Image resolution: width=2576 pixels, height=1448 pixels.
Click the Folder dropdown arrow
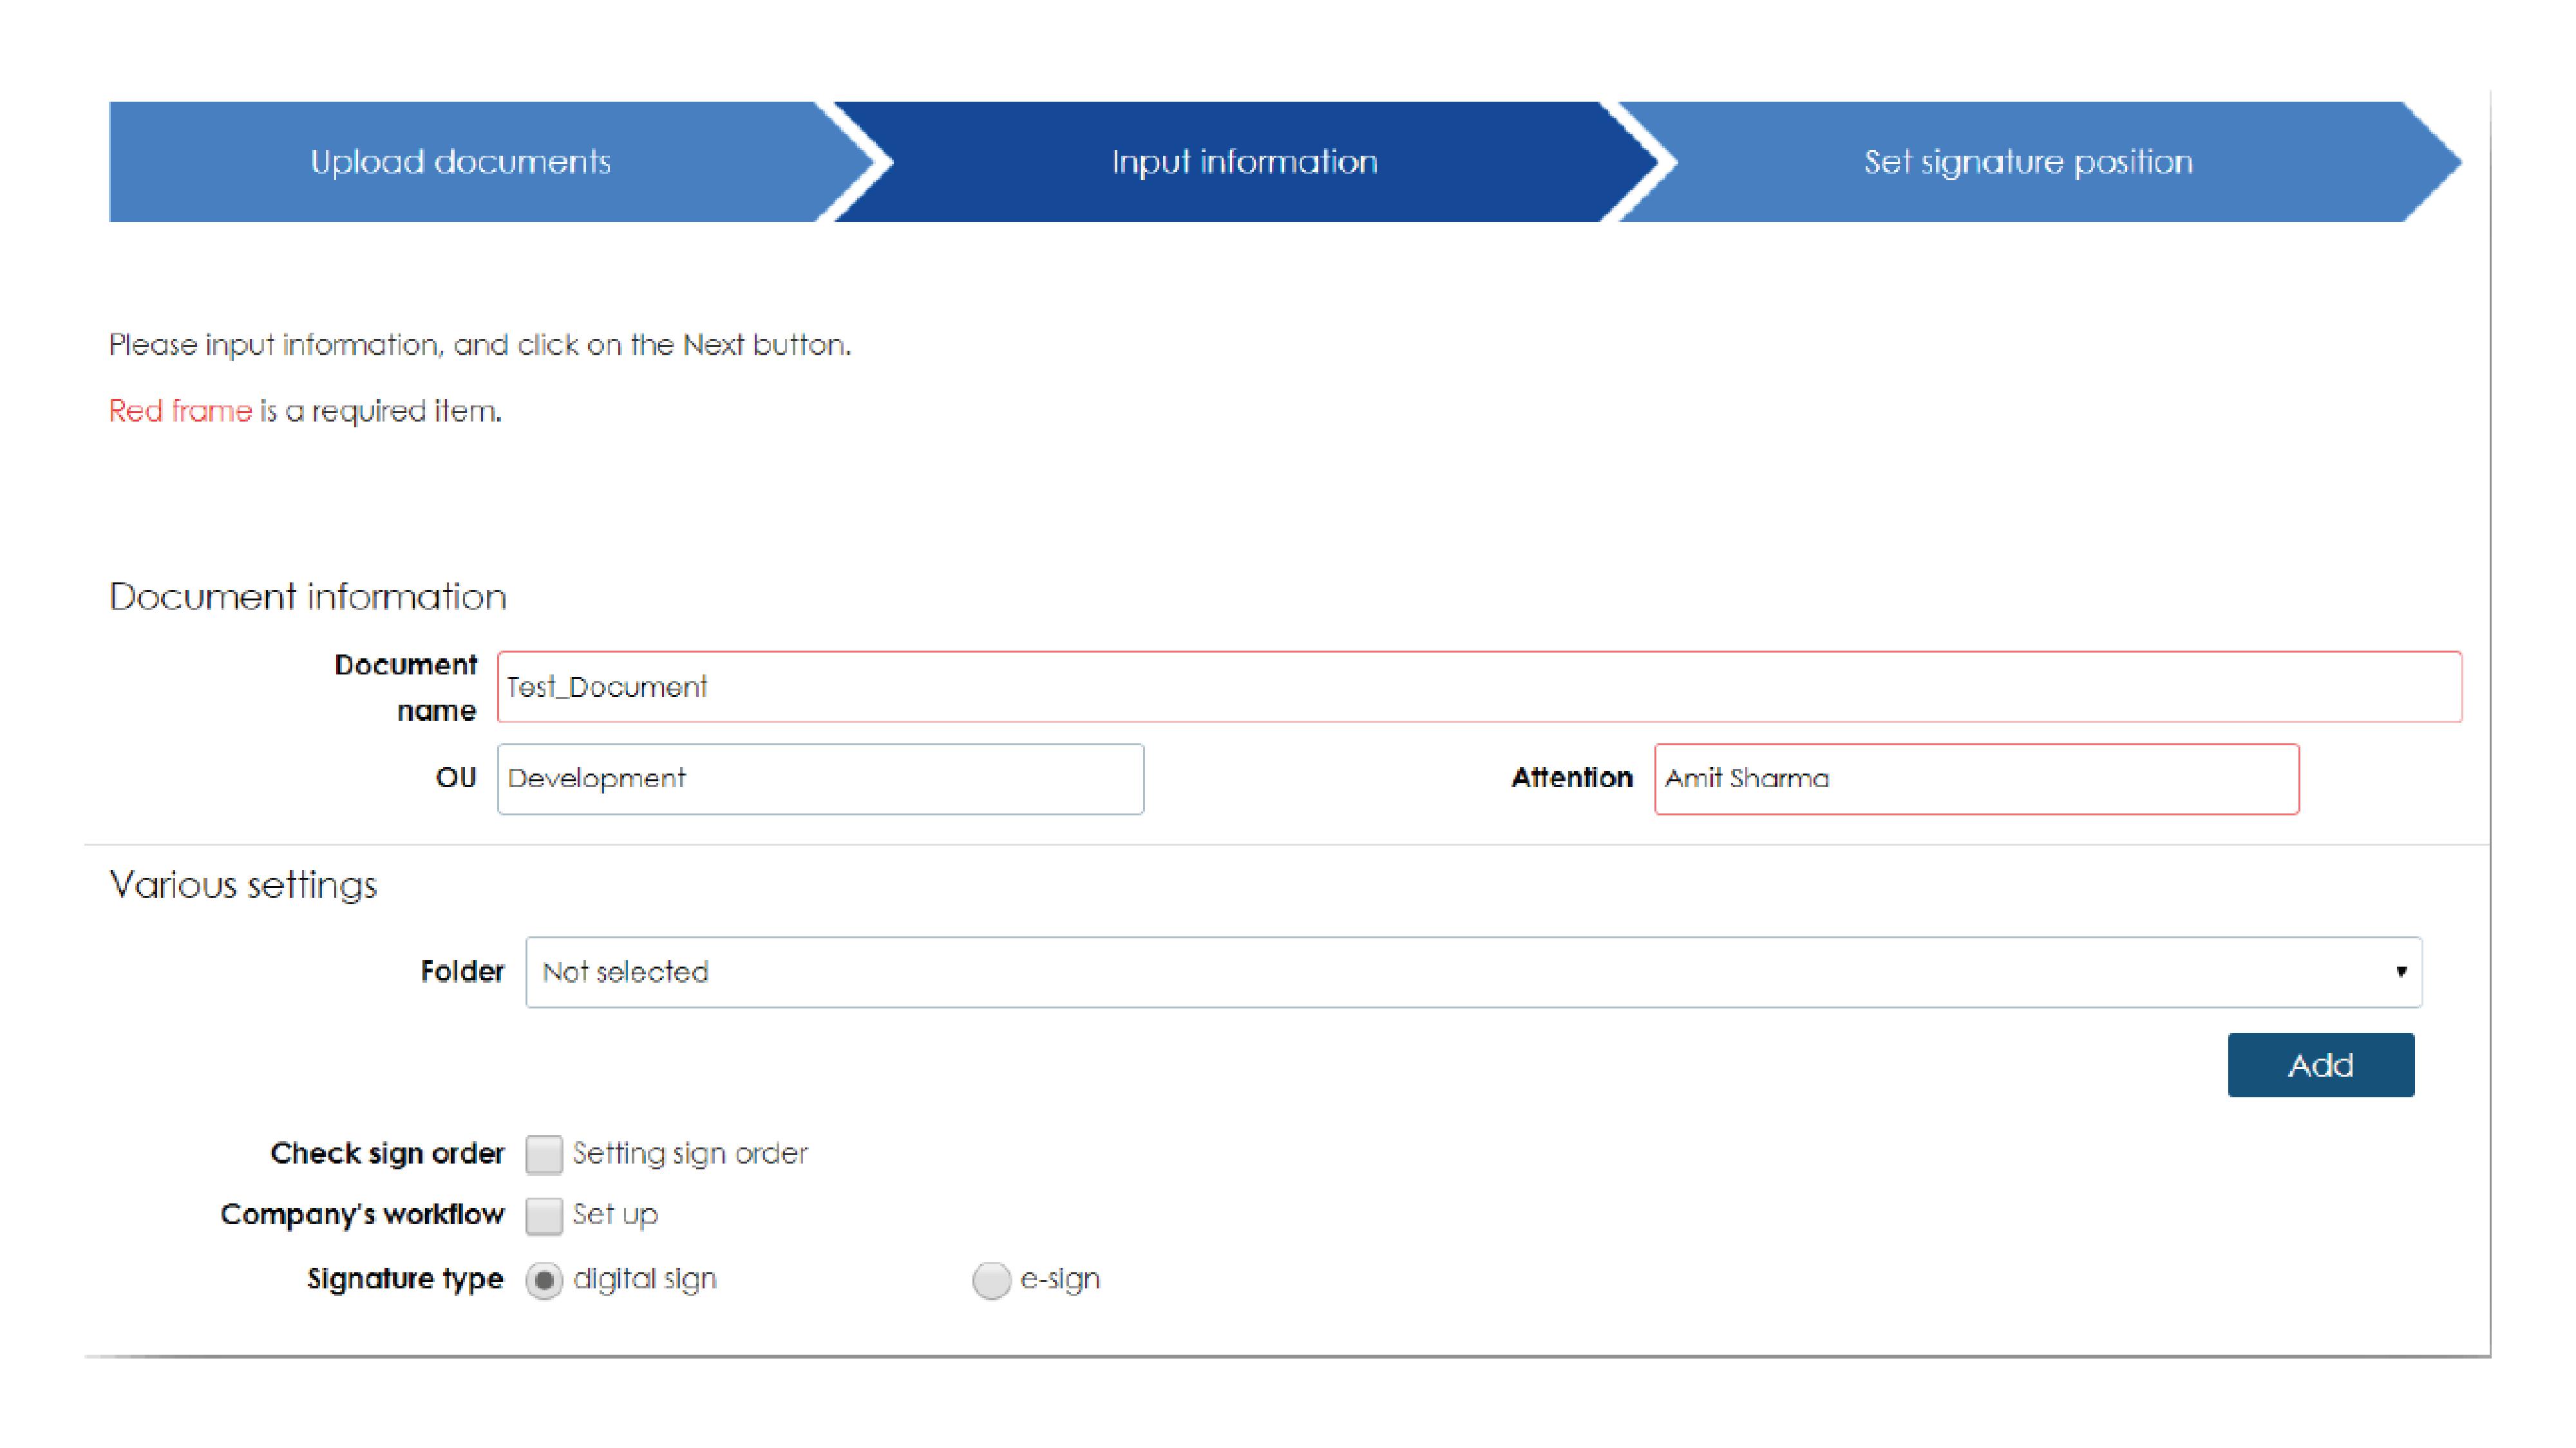(2400, 971)
